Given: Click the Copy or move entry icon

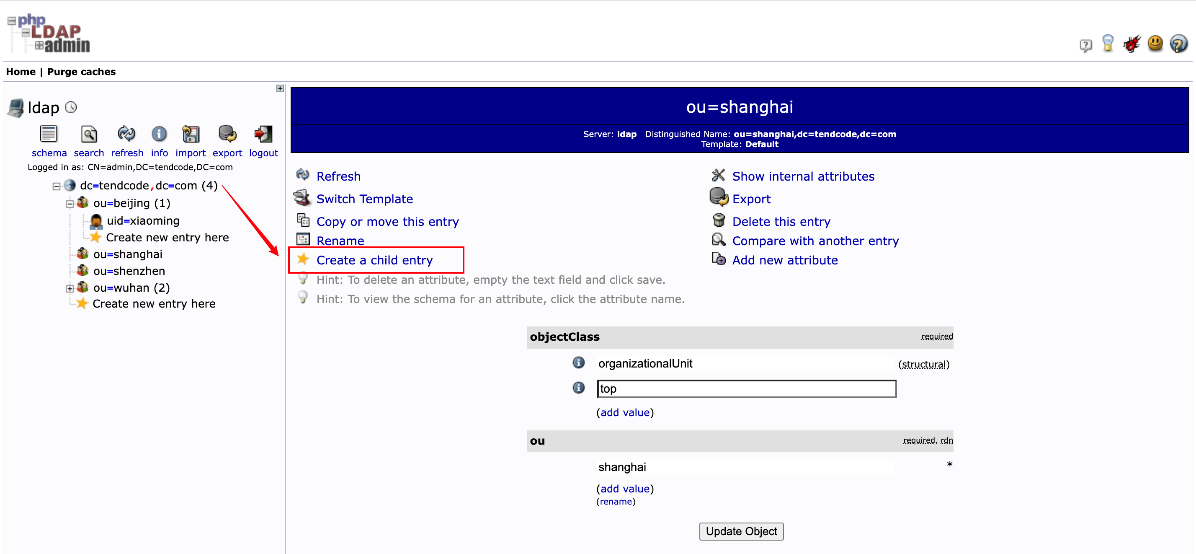Looking at the screenshot, I should (303, 220).
